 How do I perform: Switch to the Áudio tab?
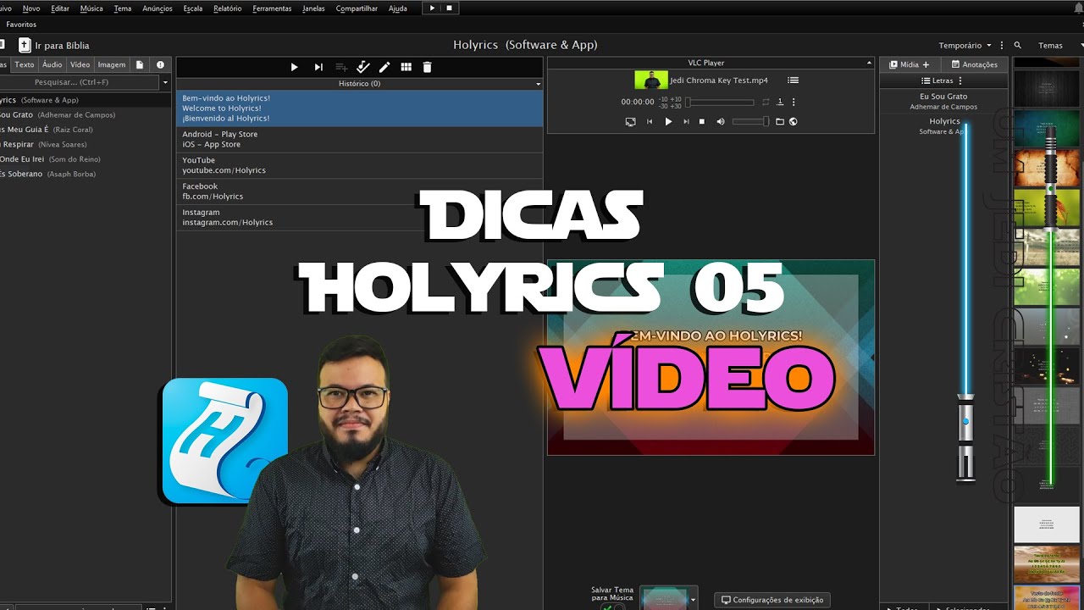click(53, 64)
